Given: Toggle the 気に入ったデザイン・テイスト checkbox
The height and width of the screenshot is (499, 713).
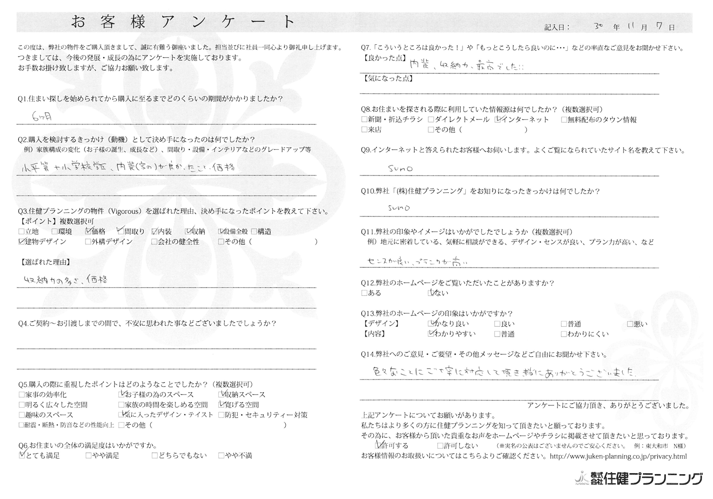Looking at the screenshot, I should [x=121, y=415].
